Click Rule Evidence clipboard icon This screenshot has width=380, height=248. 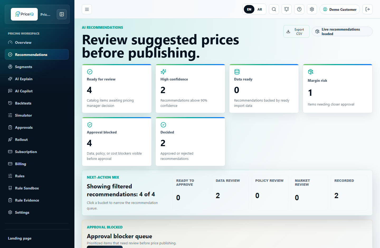(x=10, y=200)
